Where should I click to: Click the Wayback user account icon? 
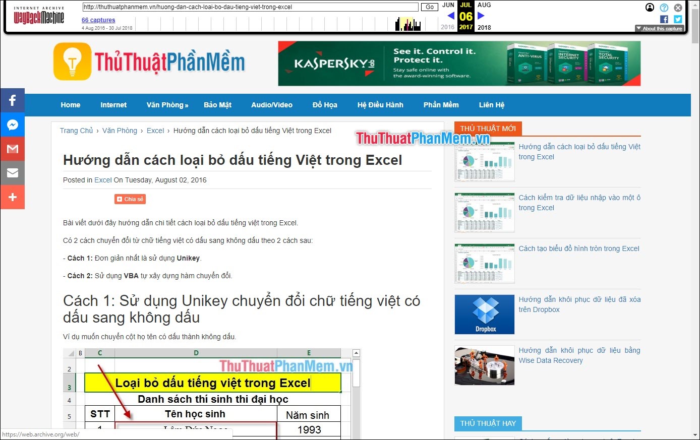click(650, 8)
